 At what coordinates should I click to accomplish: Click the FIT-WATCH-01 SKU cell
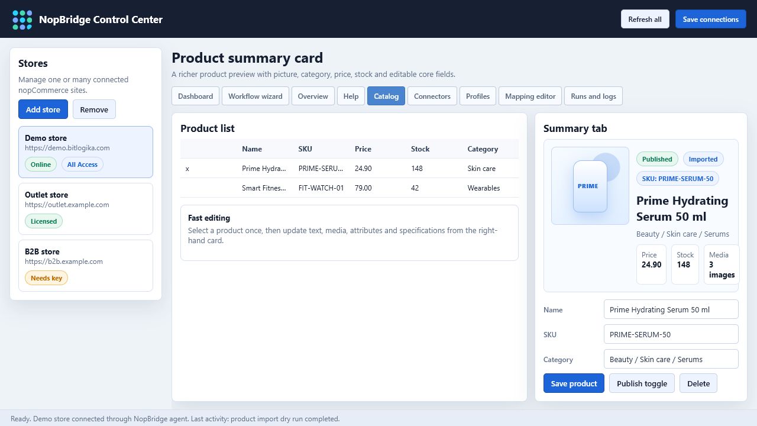[x=321, y=188]
